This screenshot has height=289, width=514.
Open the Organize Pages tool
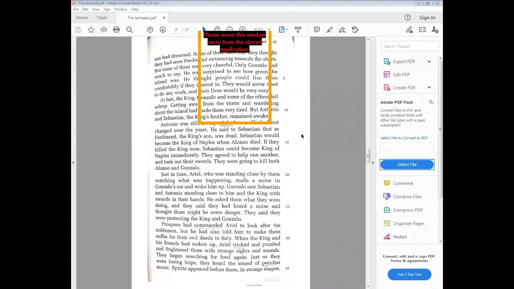(x=404, y=224)
